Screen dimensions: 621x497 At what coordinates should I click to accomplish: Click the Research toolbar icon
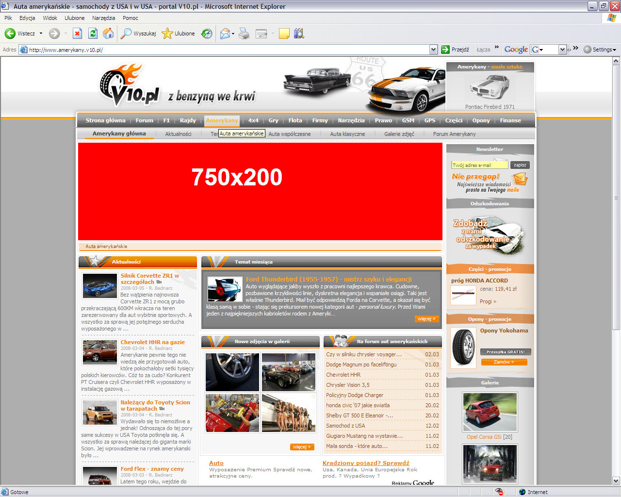pyautogui.click(x=299, y=33)
